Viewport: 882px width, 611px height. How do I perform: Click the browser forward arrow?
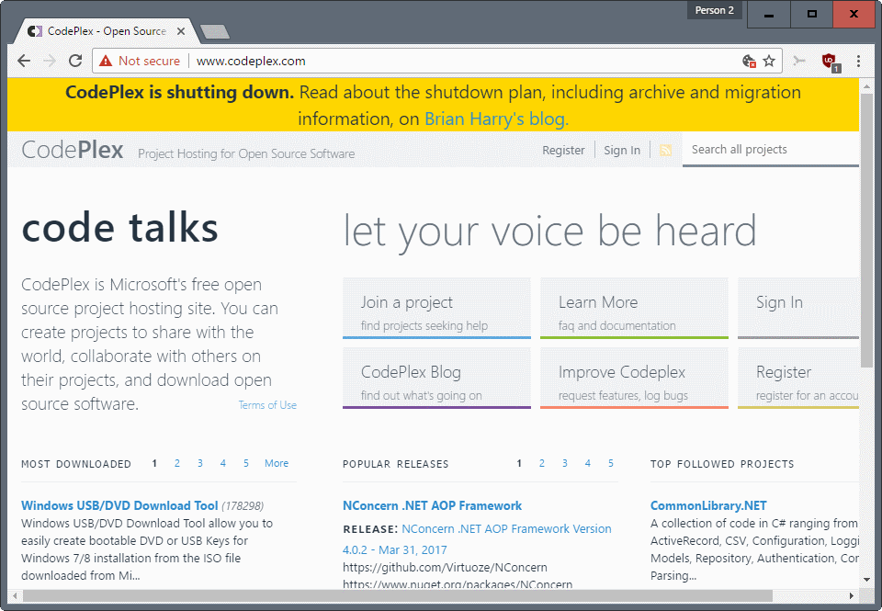click(x=50, y=61)
